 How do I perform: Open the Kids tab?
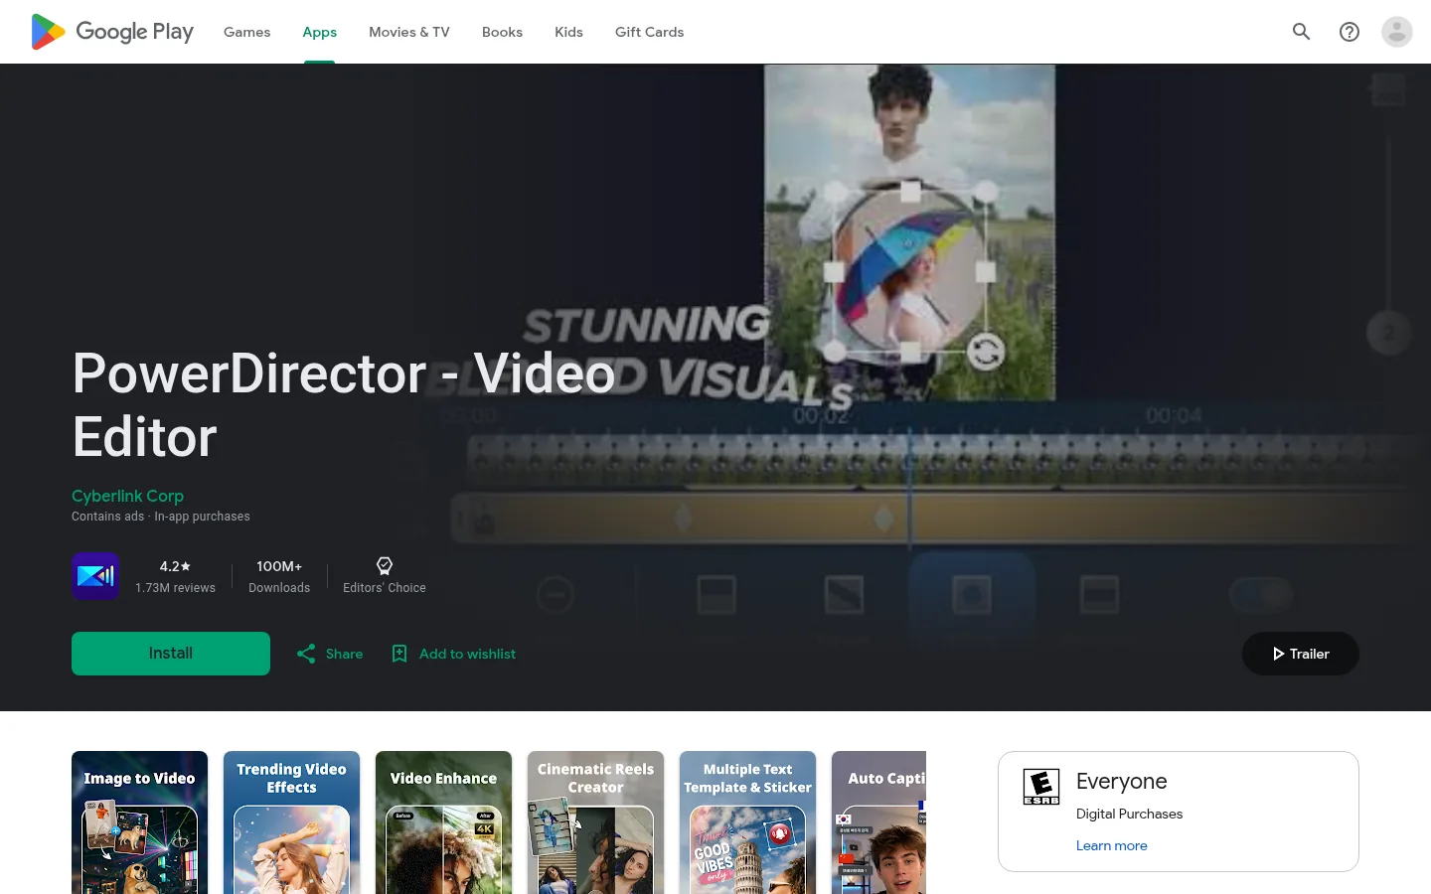click(x=568, y=32)
